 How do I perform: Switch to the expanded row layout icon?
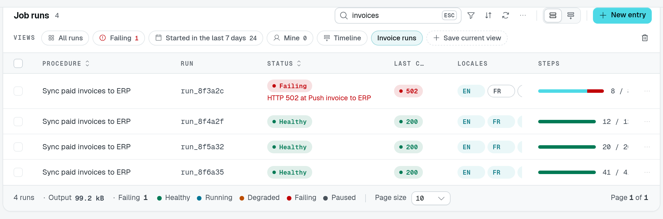[x=571, y=16]
